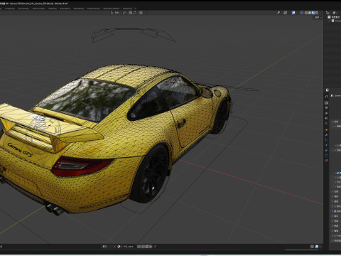Open the Object properties tab

pos(327,130)
